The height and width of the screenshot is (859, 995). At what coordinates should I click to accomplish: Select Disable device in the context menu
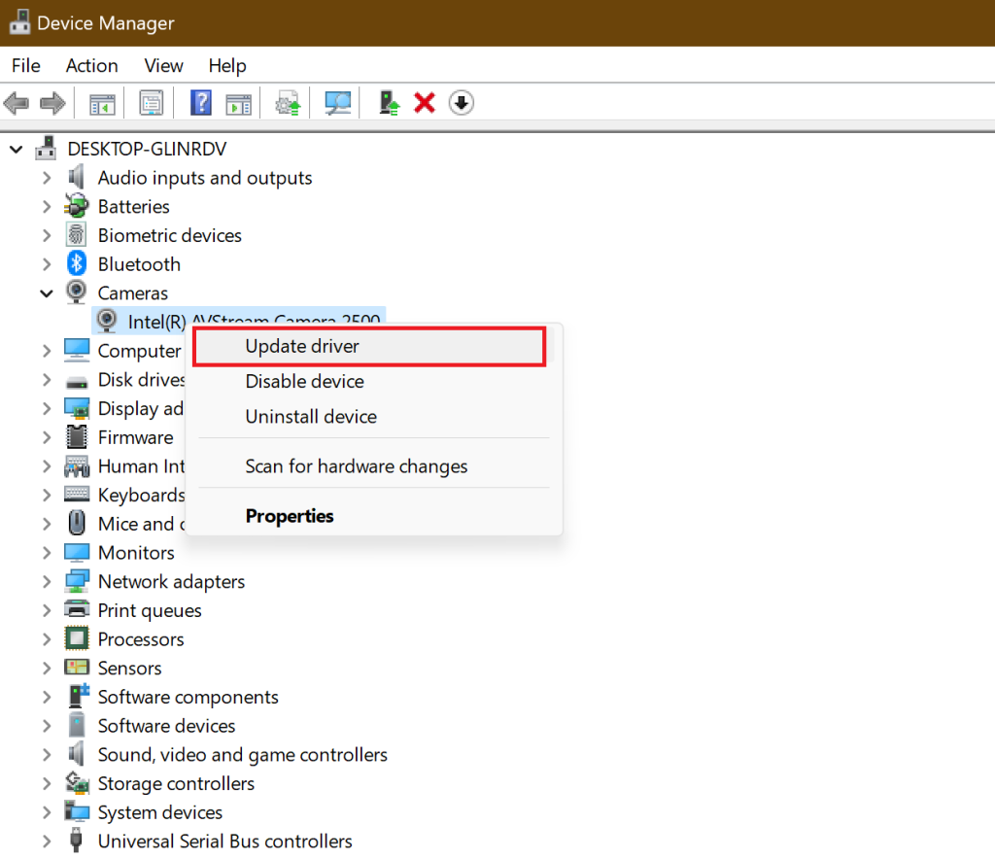303,381
